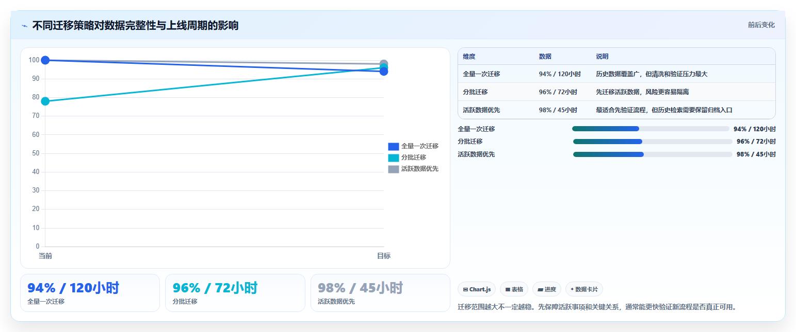Click the note 先迁移活跃数据，风险更容易隔离
This screenshot has width=796, height=332.
point(642,92)
